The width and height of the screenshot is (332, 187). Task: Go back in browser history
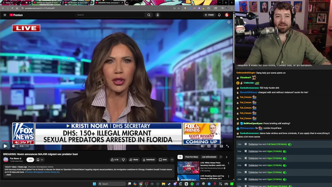pos(3,8)
